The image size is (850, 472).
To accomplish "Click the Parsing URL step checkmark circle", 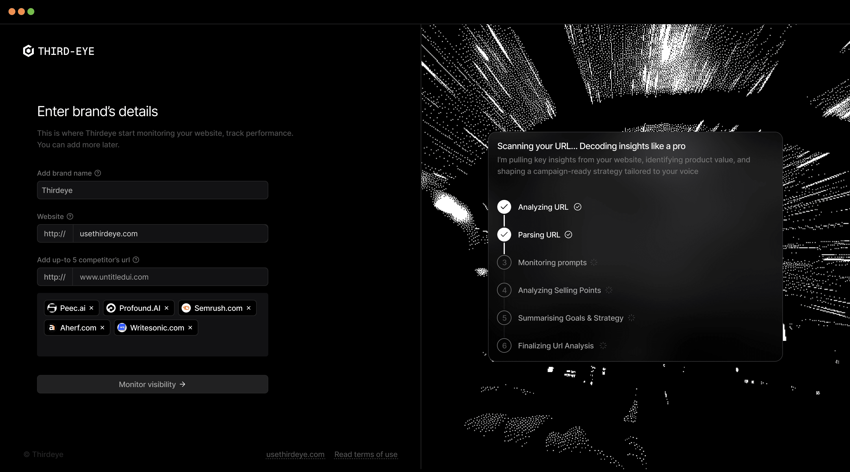I will [504, 235].
